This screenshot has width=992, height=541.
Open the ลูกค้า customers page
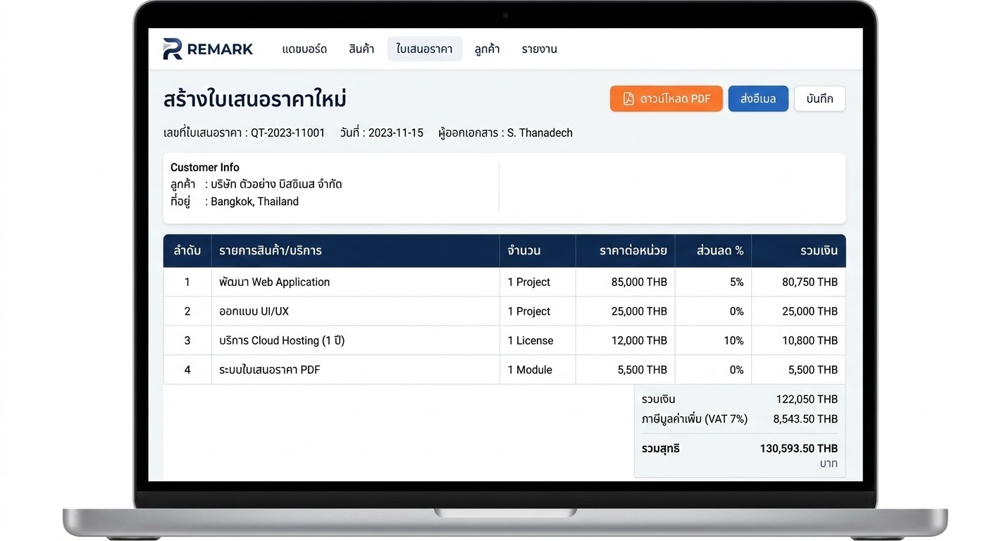[x=486, y=49]
